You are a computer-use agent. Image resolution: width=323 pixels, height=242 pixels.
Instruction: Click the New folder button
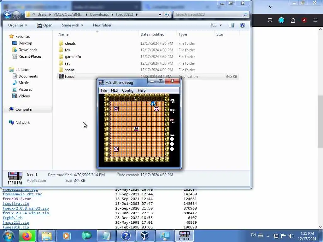click(102, 25)
